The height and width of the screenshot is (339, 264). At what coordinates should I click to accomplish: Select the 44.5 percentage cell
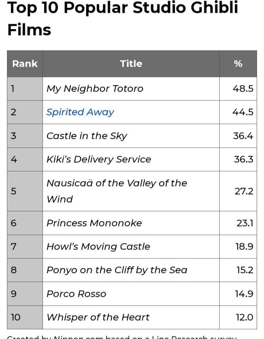[243, 112]
